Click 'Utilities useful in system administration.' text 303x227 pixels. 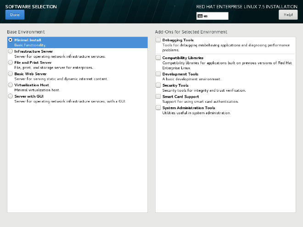(196, 113)
